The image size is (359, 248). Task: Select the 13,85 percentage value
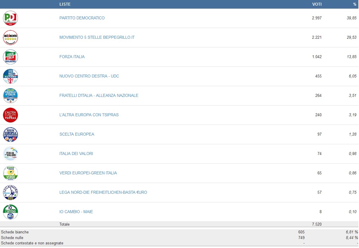(352, 57)
